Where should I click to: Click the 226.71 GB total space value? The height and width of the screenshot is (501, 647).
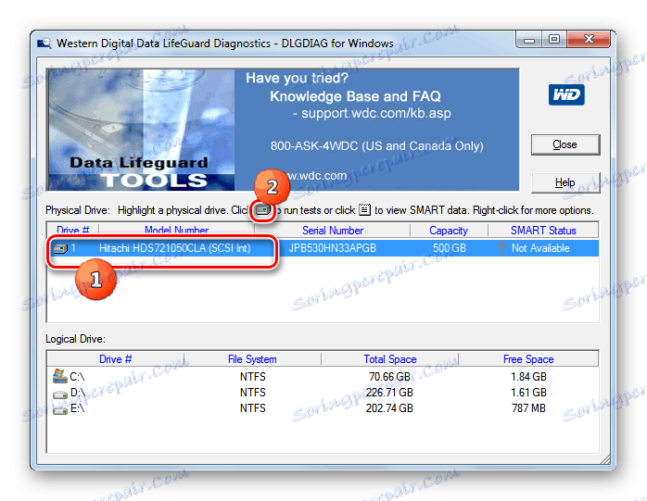[x=389, y=392]
